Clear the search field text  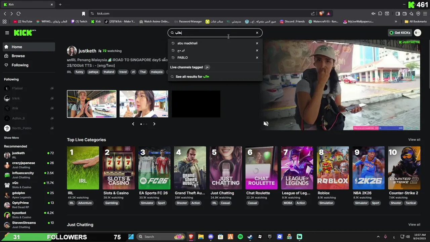pos(257,33)
